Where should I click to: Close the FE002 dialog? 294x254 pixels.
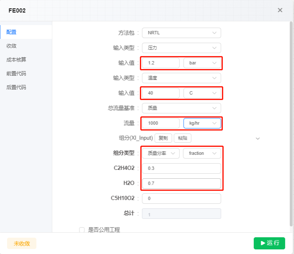(x=280, y=10)
